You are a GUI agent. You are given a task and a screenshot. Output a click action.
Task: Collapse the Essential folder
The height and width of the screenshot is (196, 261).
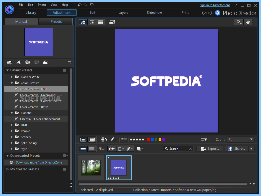(12, 113)
